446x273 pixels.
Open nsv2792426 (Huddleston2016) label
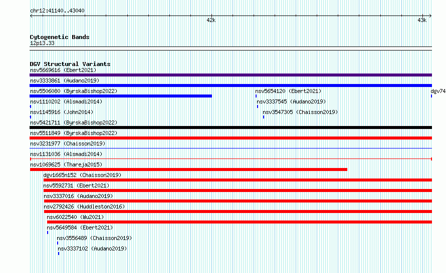tap(84, 206)
